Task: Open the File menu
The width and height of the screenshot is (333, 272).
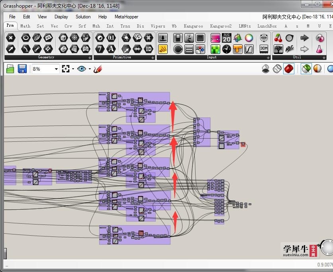Action: (x=12, y=17)
